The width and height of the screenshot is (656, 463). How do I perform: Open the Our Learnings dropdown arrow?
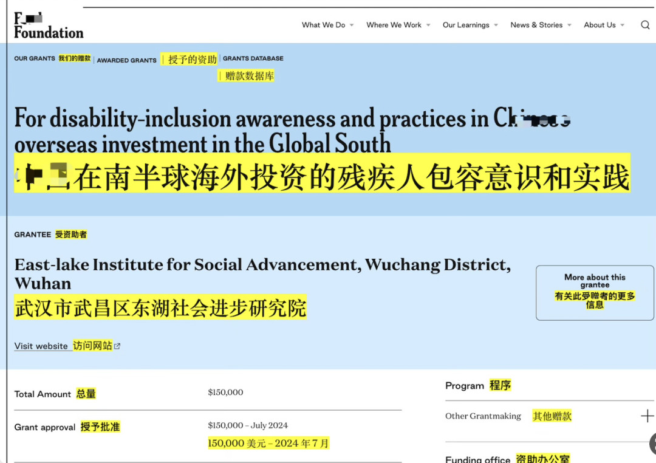click(496, 25)
